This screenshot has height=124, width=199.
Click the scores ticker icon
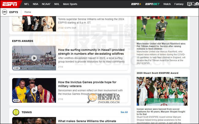pos(189,4)
